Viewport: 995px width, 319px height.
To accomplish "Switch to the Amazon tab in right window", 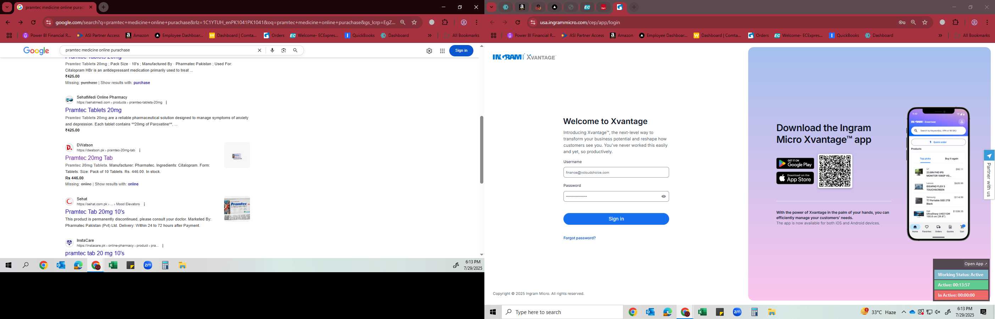I will [522, 7].
